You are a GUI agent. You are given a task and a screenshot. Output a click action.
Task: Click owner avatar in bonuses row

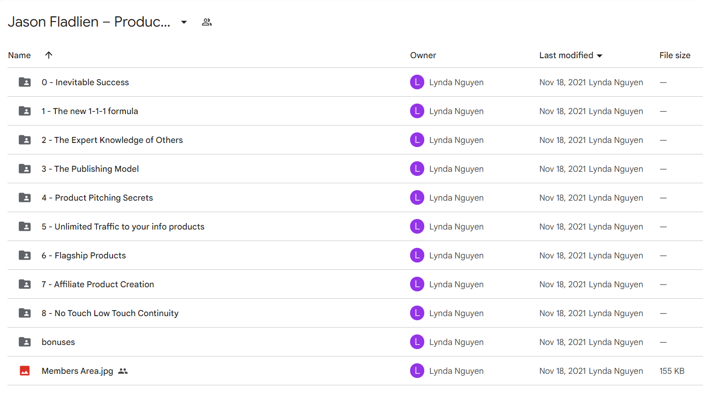417,342
